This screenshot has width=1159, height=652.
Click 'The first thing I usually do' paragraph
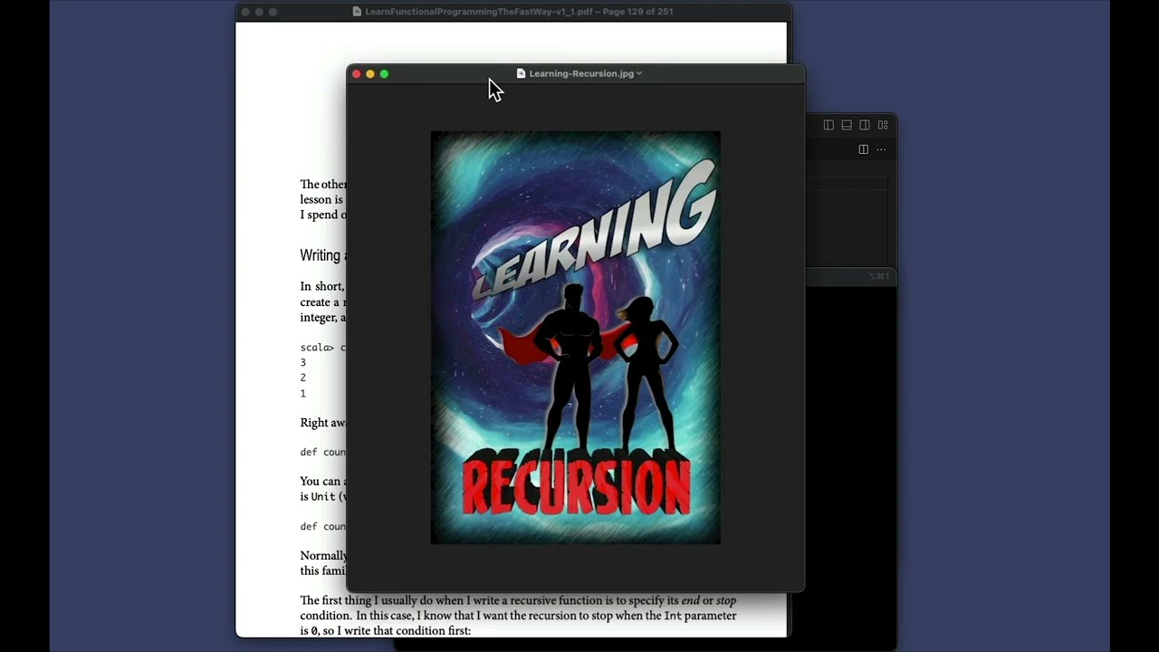518,615
